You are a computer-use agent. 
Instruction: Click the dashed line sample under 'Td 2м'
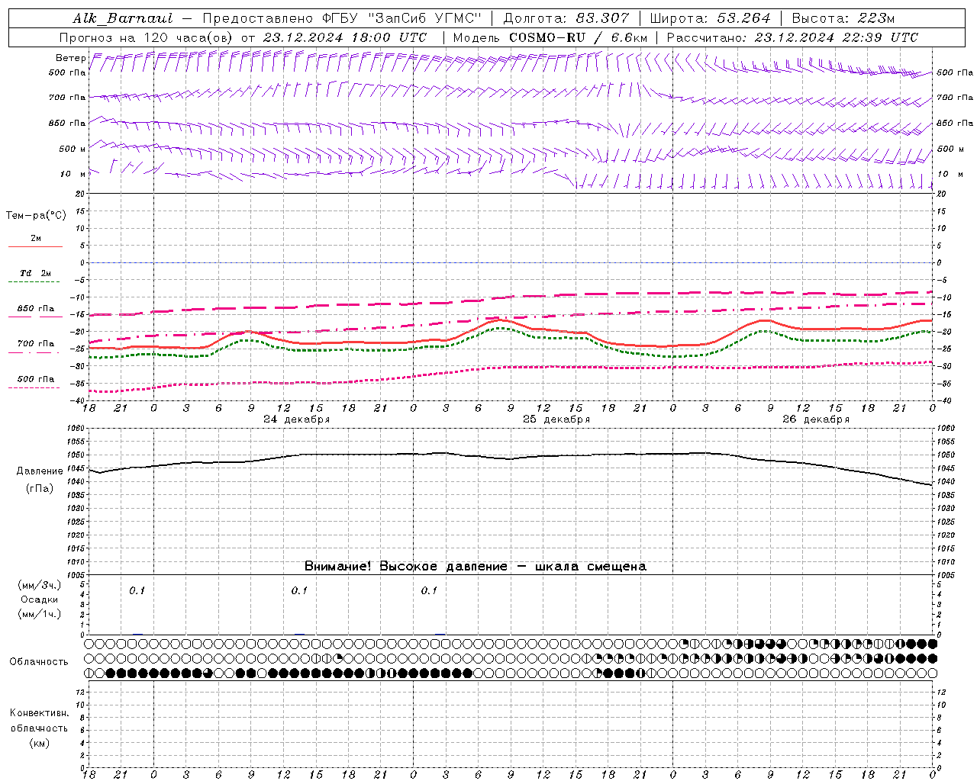pos(35,281)
